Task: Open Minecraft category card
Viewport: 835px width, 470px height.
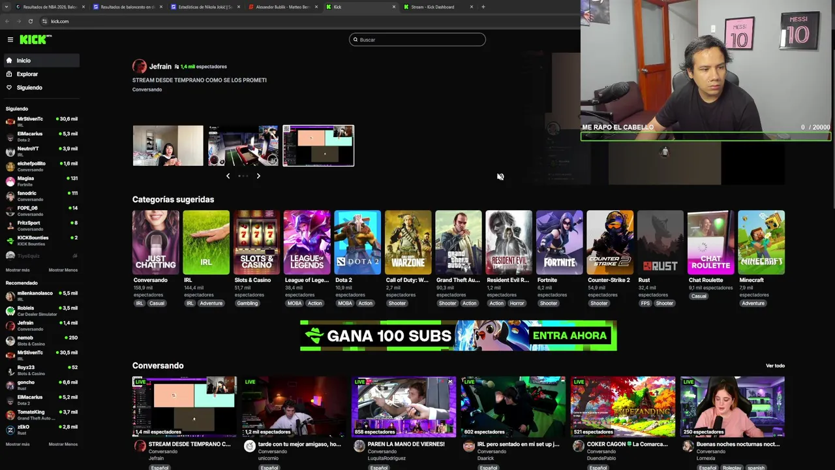Action: pyautogui.click(x=761, y=242)
